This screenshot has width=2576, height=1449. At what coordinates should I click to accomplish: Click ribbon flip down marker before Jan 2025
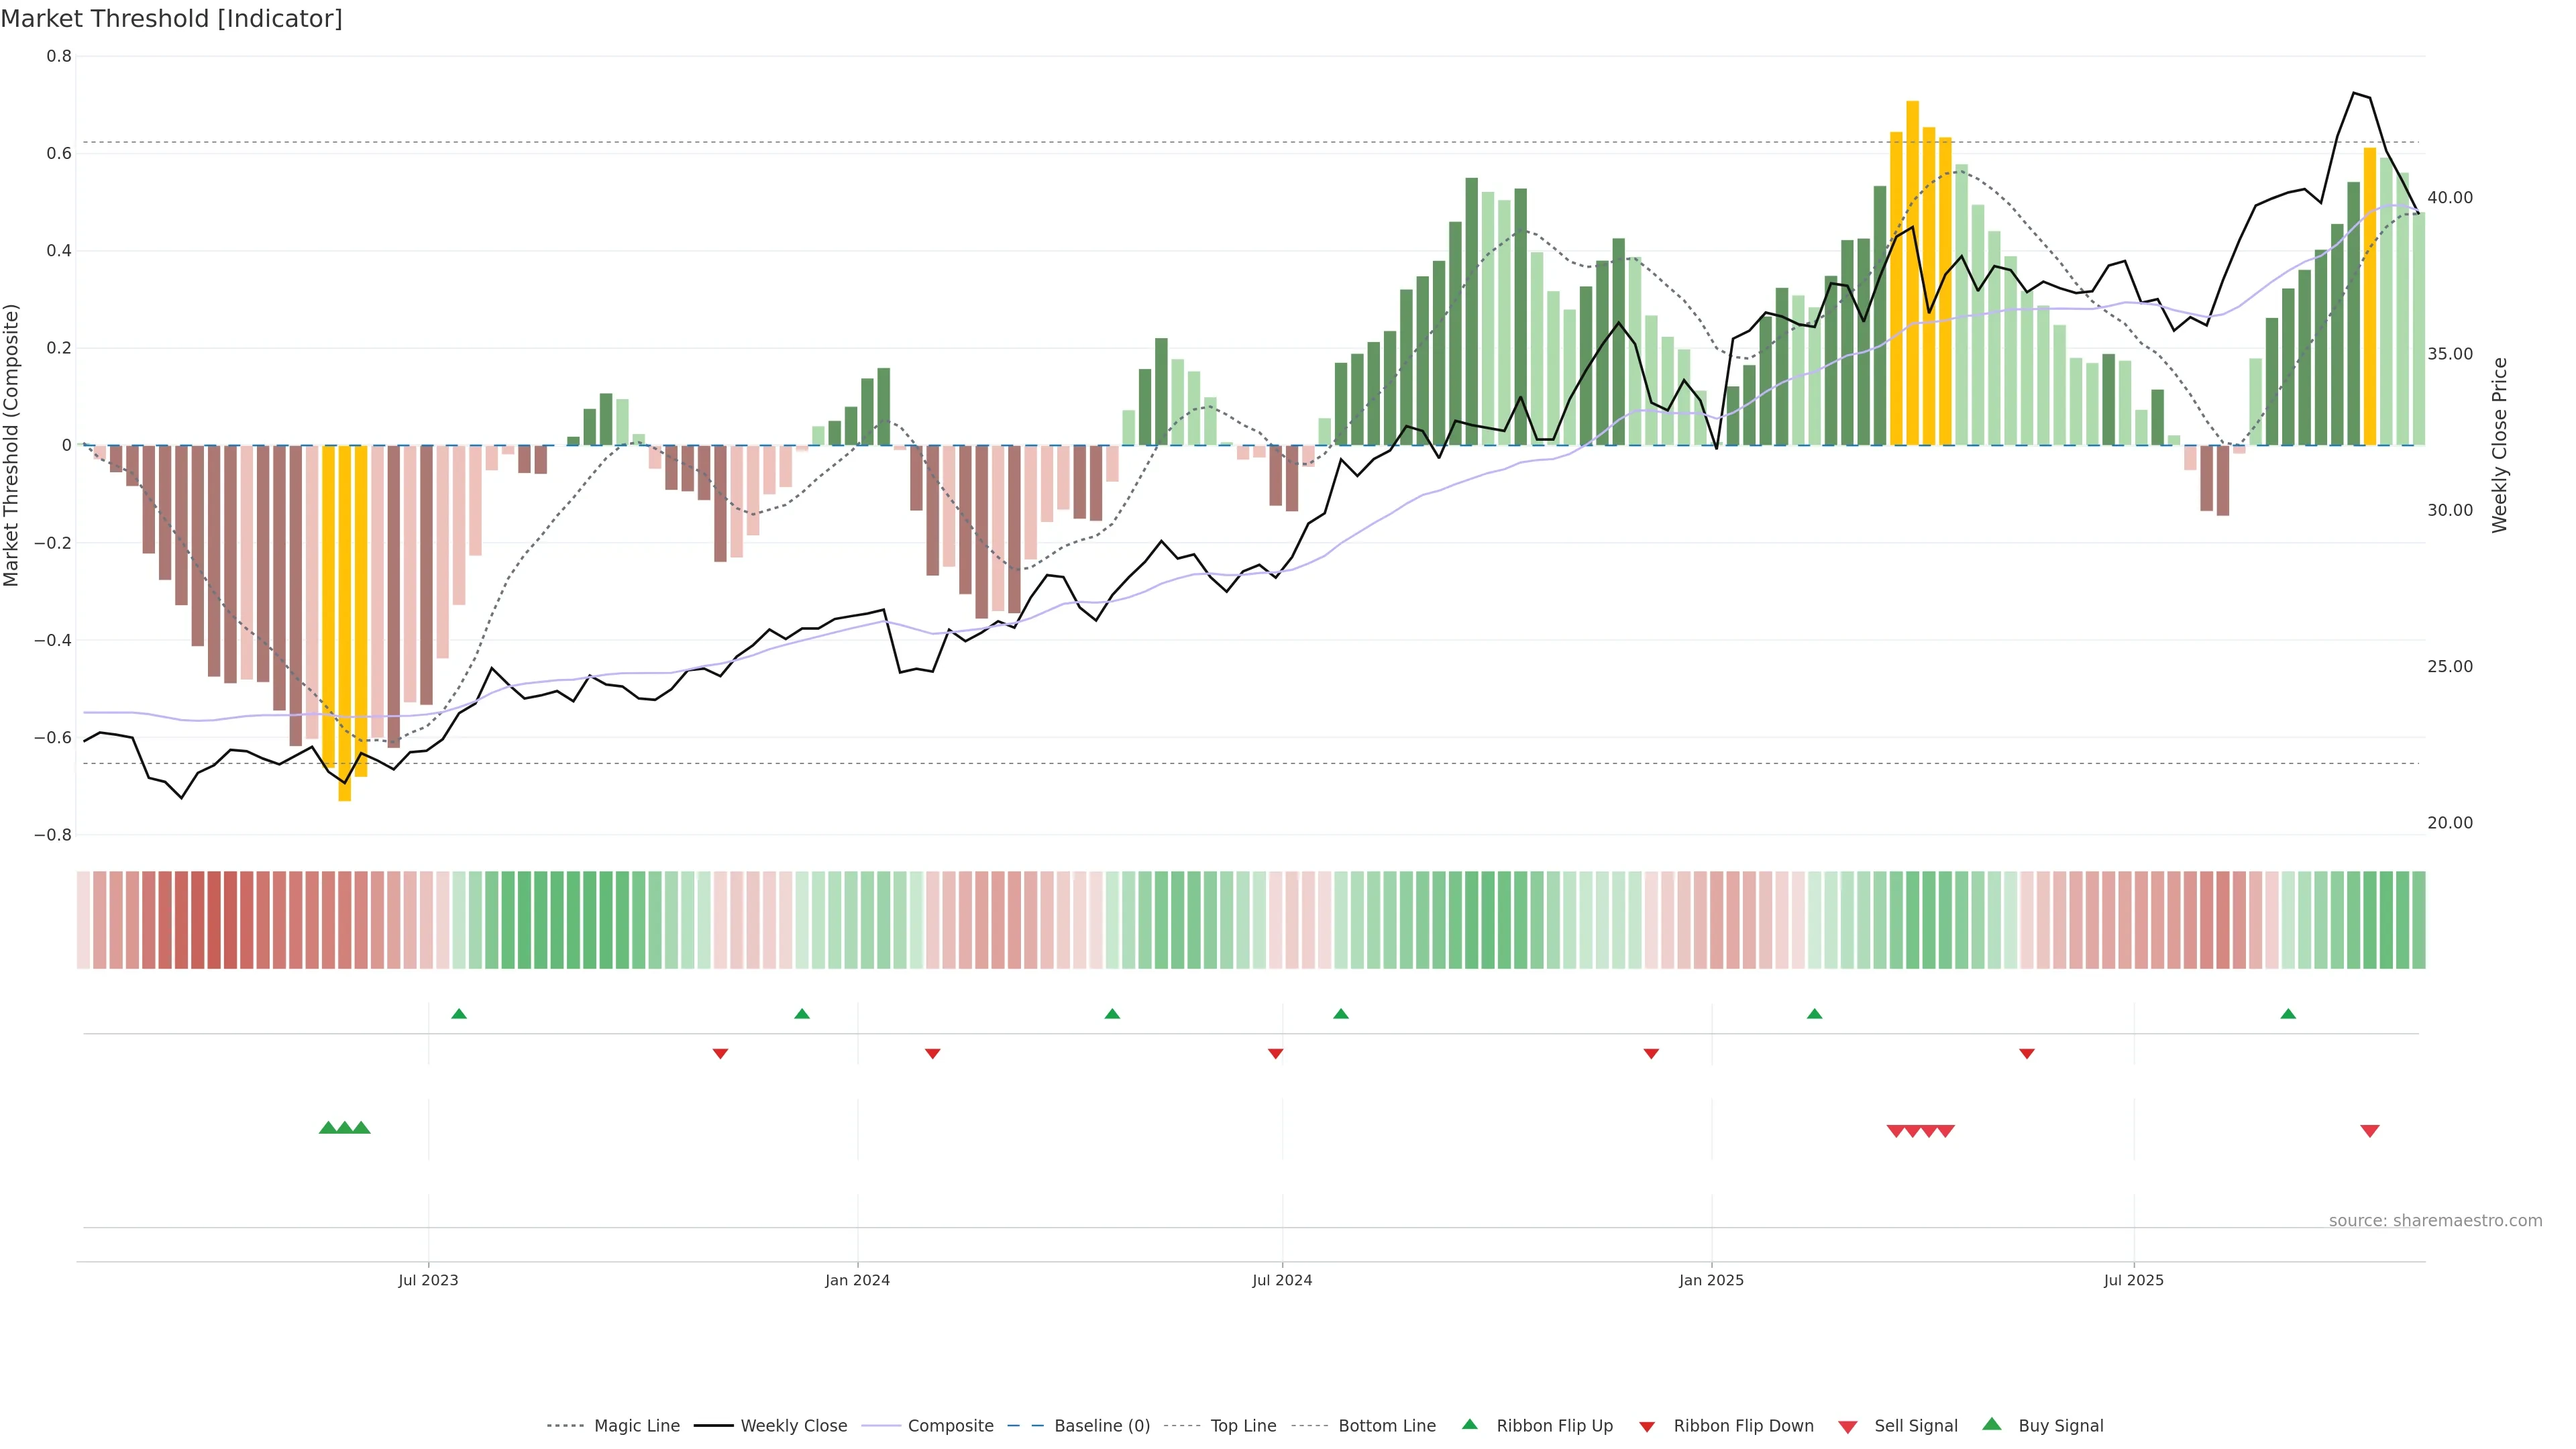1651,1054
